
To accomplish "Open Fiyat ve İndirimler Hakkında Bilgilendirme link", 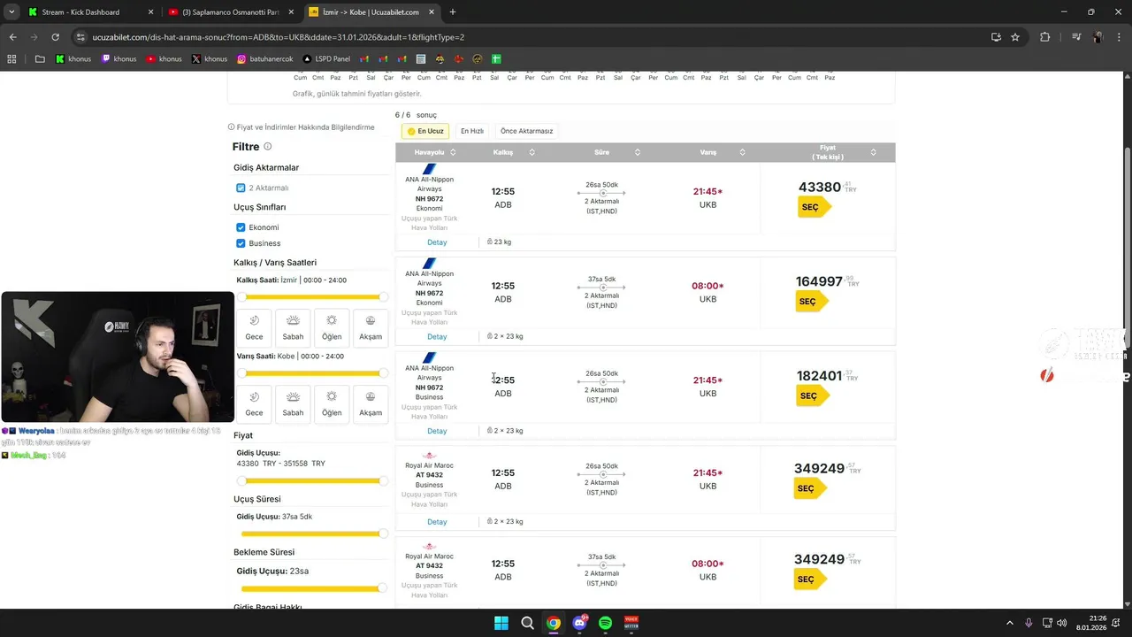I will 301,127.
